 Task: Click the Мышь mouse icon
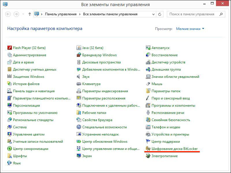pos(148,84)
